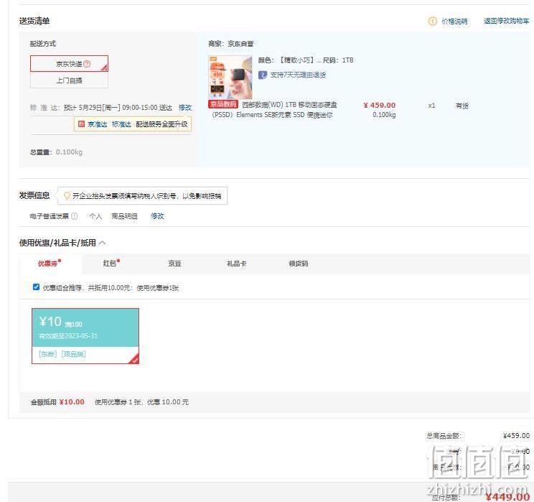The width and height of the screenshot is (534, 502).
Task: Open the 西部数据(WD) 1TB product title
Action: [x=274, y=109]
